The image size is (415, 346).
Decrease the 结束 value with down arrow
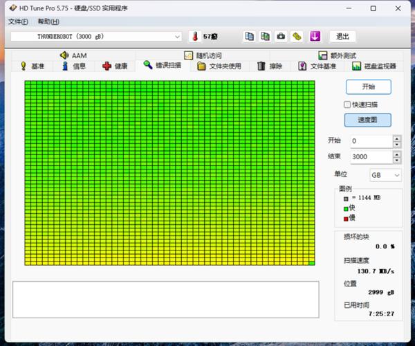coord(397,160)
